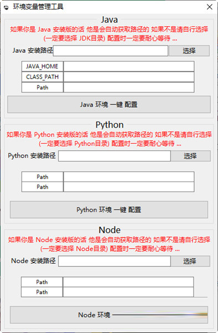This screenshot has width=218, height=333.
Task: Click the Python 安装路径 label
Action: 32,155
